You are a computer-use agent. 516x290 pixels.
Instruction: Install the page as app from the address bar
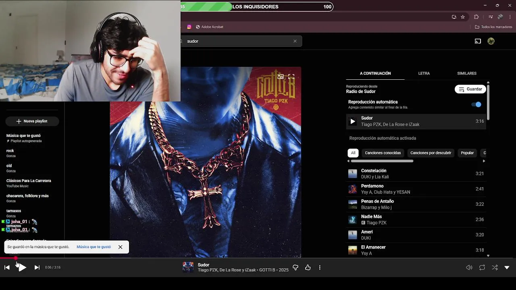coord(454,17)
